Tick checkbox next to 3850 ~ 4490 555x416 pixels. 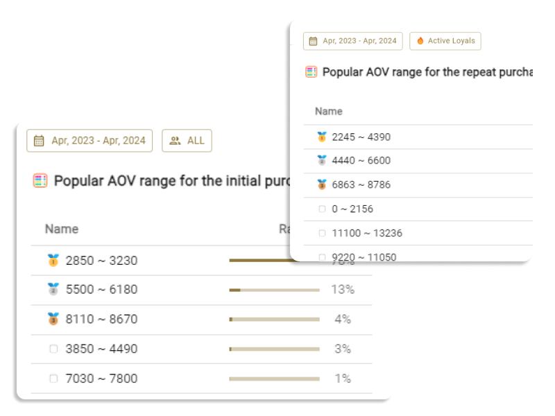pyautogui.click(x=53, y=349)
